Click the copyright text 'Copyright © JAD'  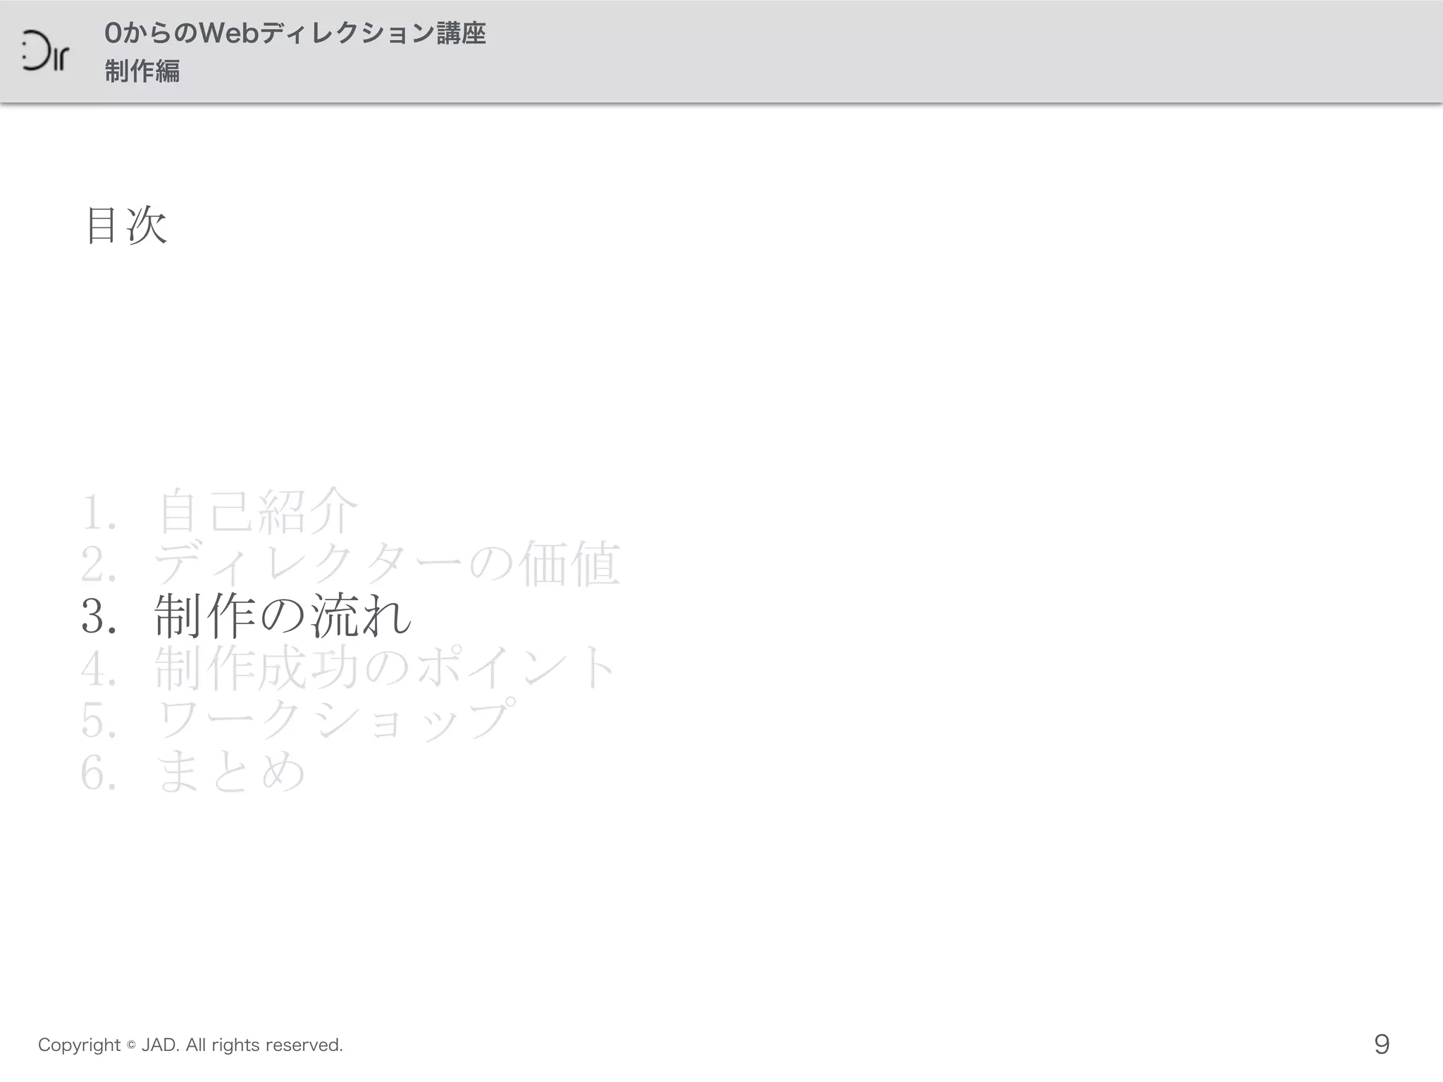point(109,1045)
